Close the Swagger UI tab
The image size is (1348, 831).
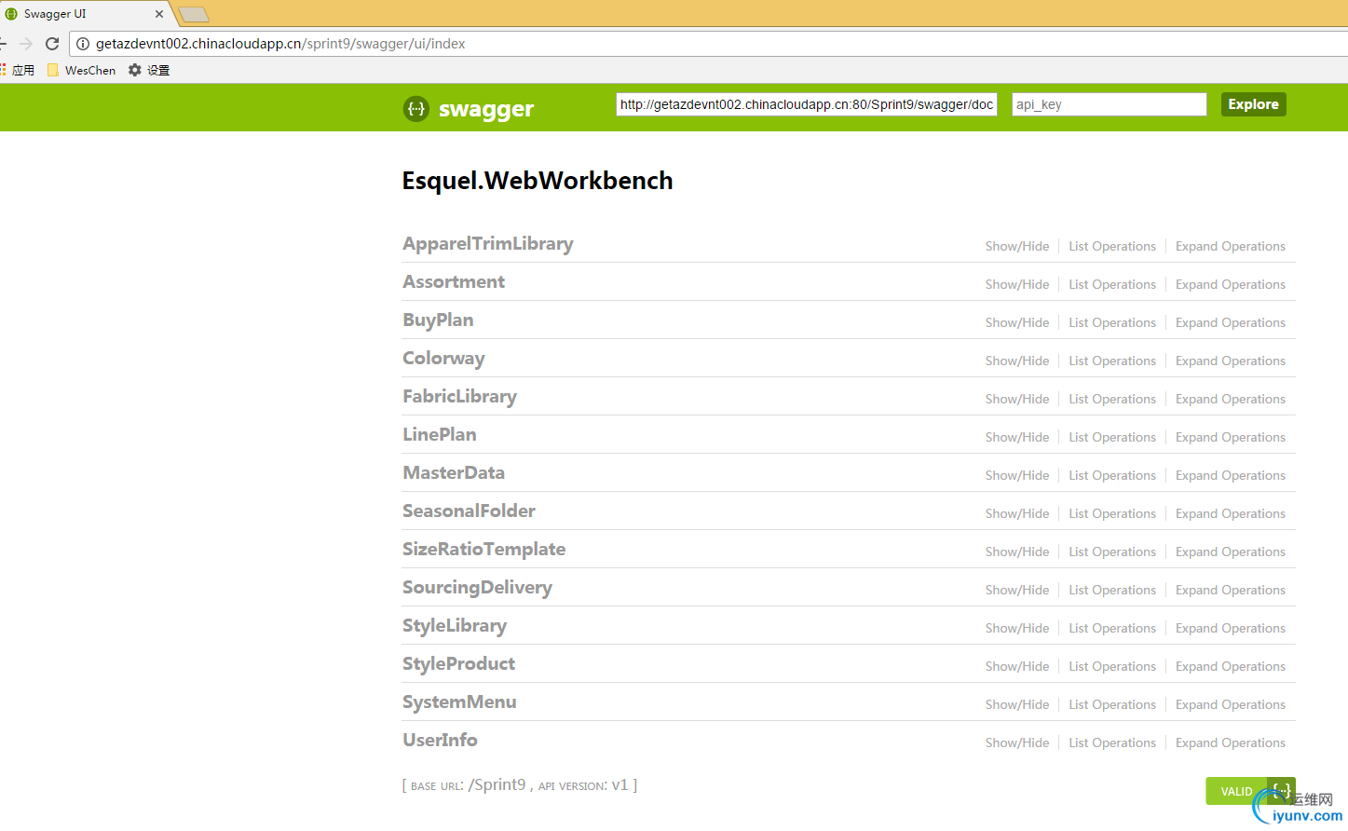pyautogui.click(x=159, y=14)
